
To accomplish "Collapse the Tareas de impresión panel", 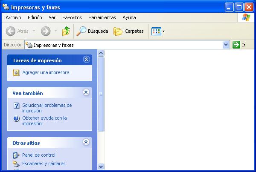I will point(86,60).
